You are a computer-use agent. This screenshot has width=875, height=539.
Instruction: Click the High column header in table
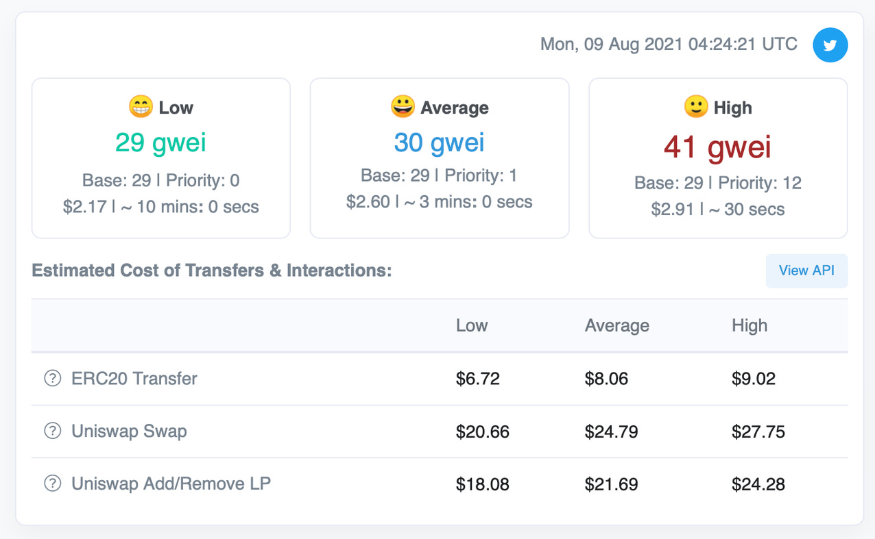click(x=750, y=325)
